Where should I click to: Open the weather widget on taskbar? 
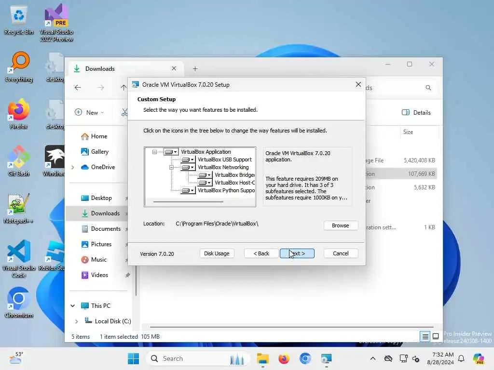(16, 358)
